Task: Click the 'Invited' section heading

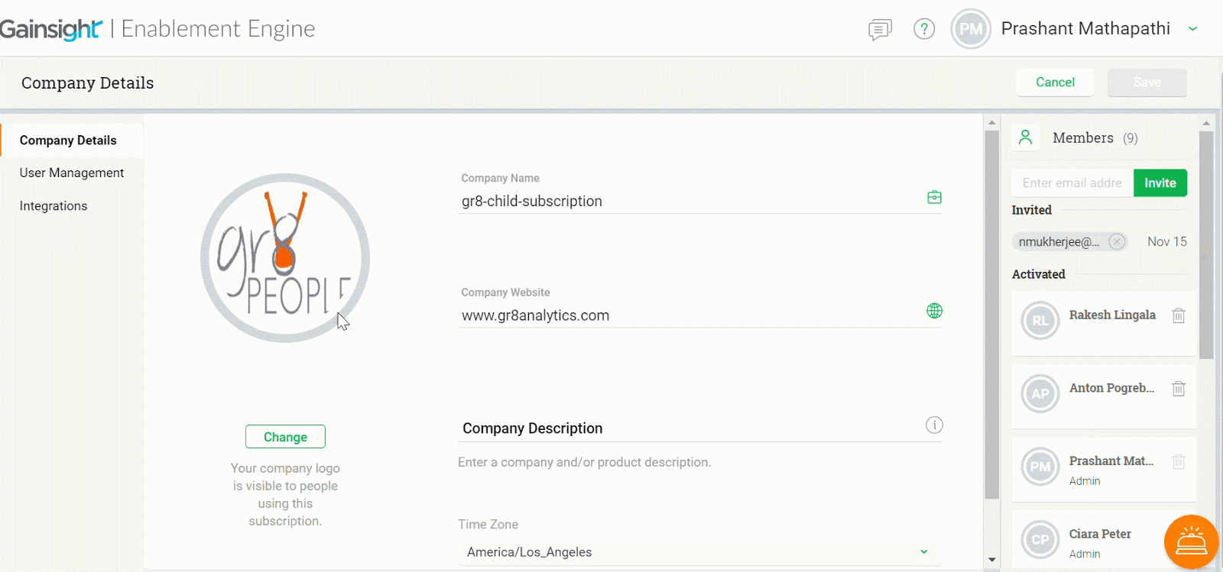Action: pyautogui.click(x=1031, y=210)
